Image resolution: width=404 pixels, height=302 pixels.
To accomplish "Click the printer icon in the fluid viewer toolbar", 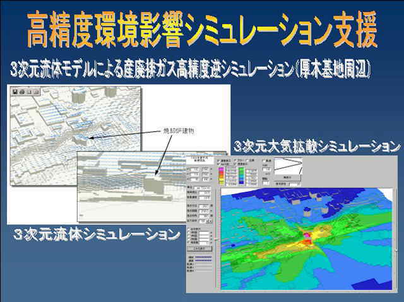I will [21, 91].
